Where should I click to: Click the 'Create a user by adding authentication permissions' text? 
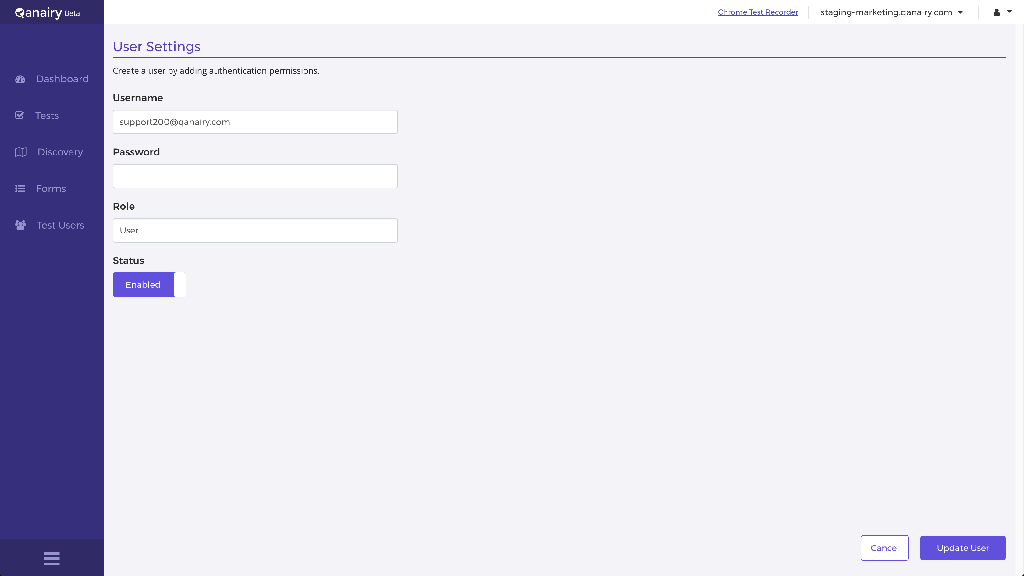coord(216,71)
